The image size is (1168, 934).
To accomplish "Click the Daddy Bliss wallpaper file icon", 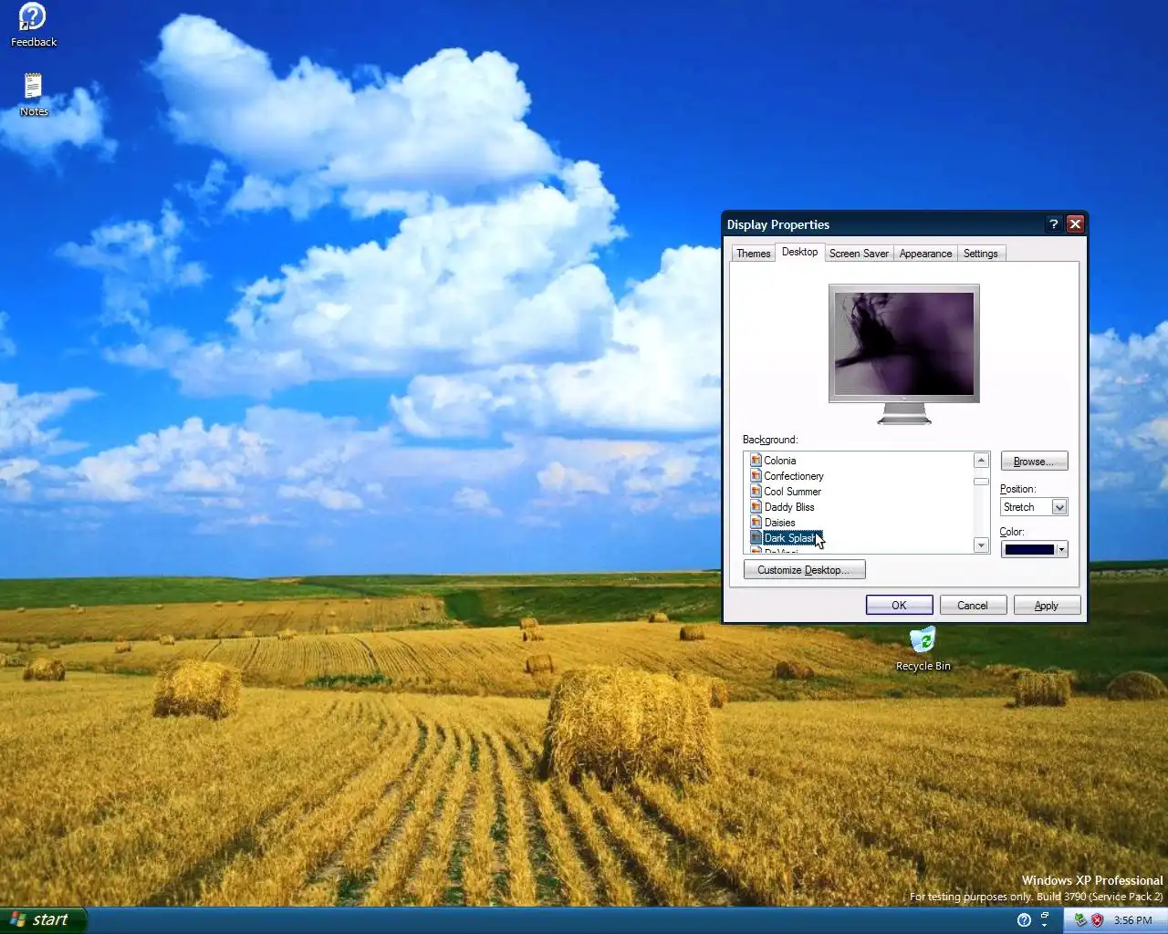I will tap(756, 507).
